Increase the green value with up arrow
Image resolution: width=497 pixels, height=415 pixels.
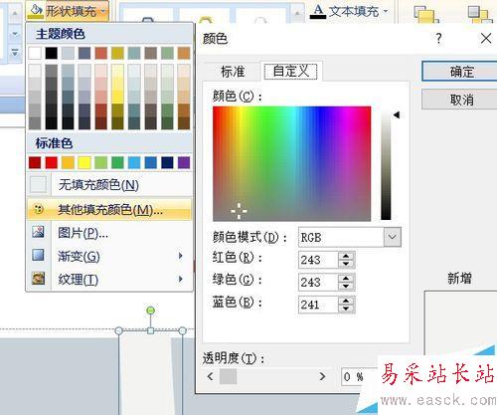coord(346,278)
